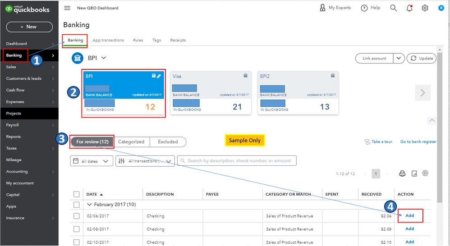Open the user profile avatar
Viewport: 450px width, 246px height.
(x=441, y=8)
